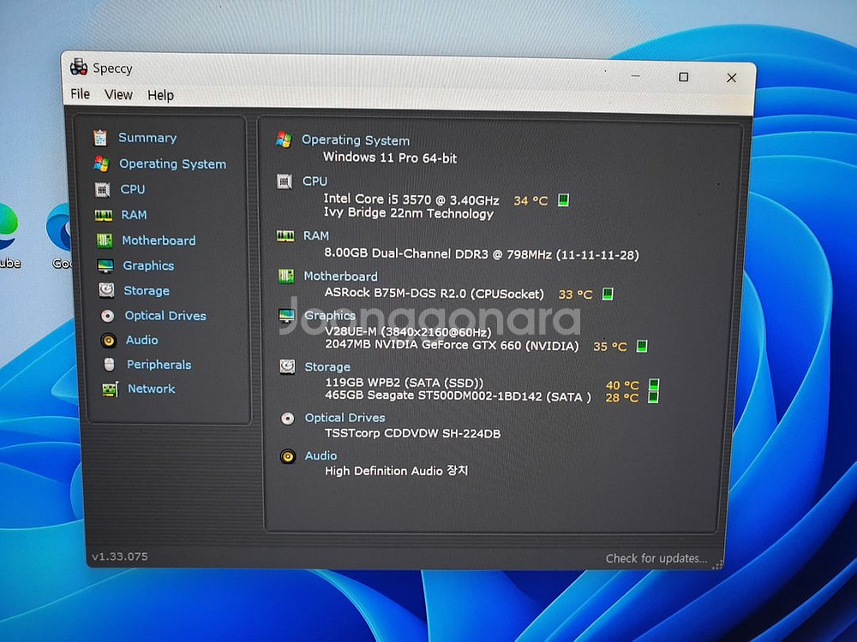Click the RAM stick icon in sidebar
The image size is (857, 642).
point(104,216)
